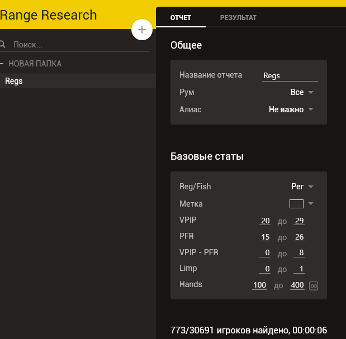Click the search magnifier icon
The height and width of the screenshot is (339, 346).
3,45
